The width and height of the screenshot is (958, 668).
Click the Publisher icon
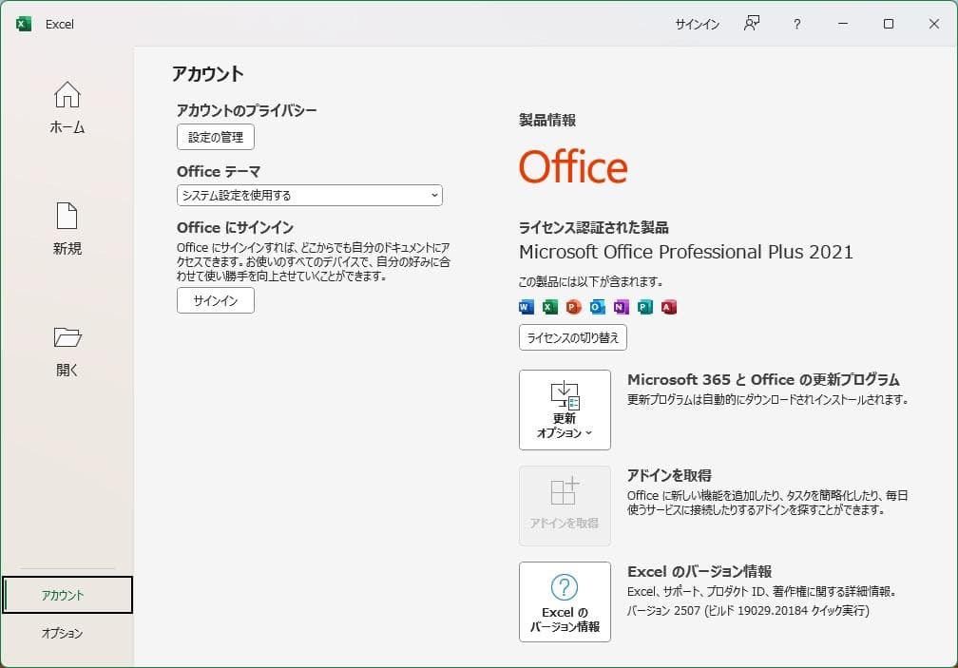(x=643, y=306)
